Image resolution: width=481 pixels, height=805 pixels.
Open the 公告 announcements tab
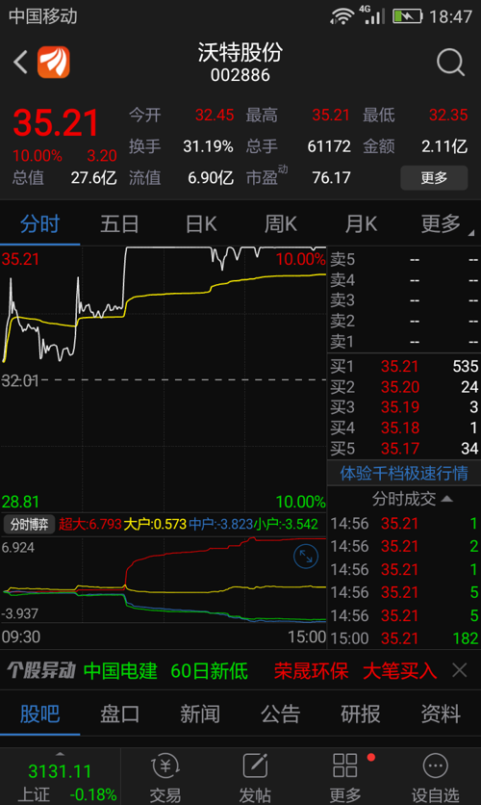point(280,714)
